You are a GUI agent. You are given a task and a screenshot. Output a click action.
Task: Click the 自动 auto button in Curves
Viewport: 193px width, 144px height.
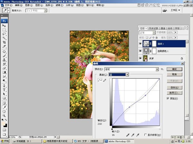[175, 87]
